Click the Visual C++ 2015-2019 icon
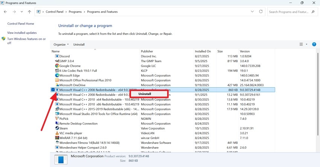 tap(57, 109)
